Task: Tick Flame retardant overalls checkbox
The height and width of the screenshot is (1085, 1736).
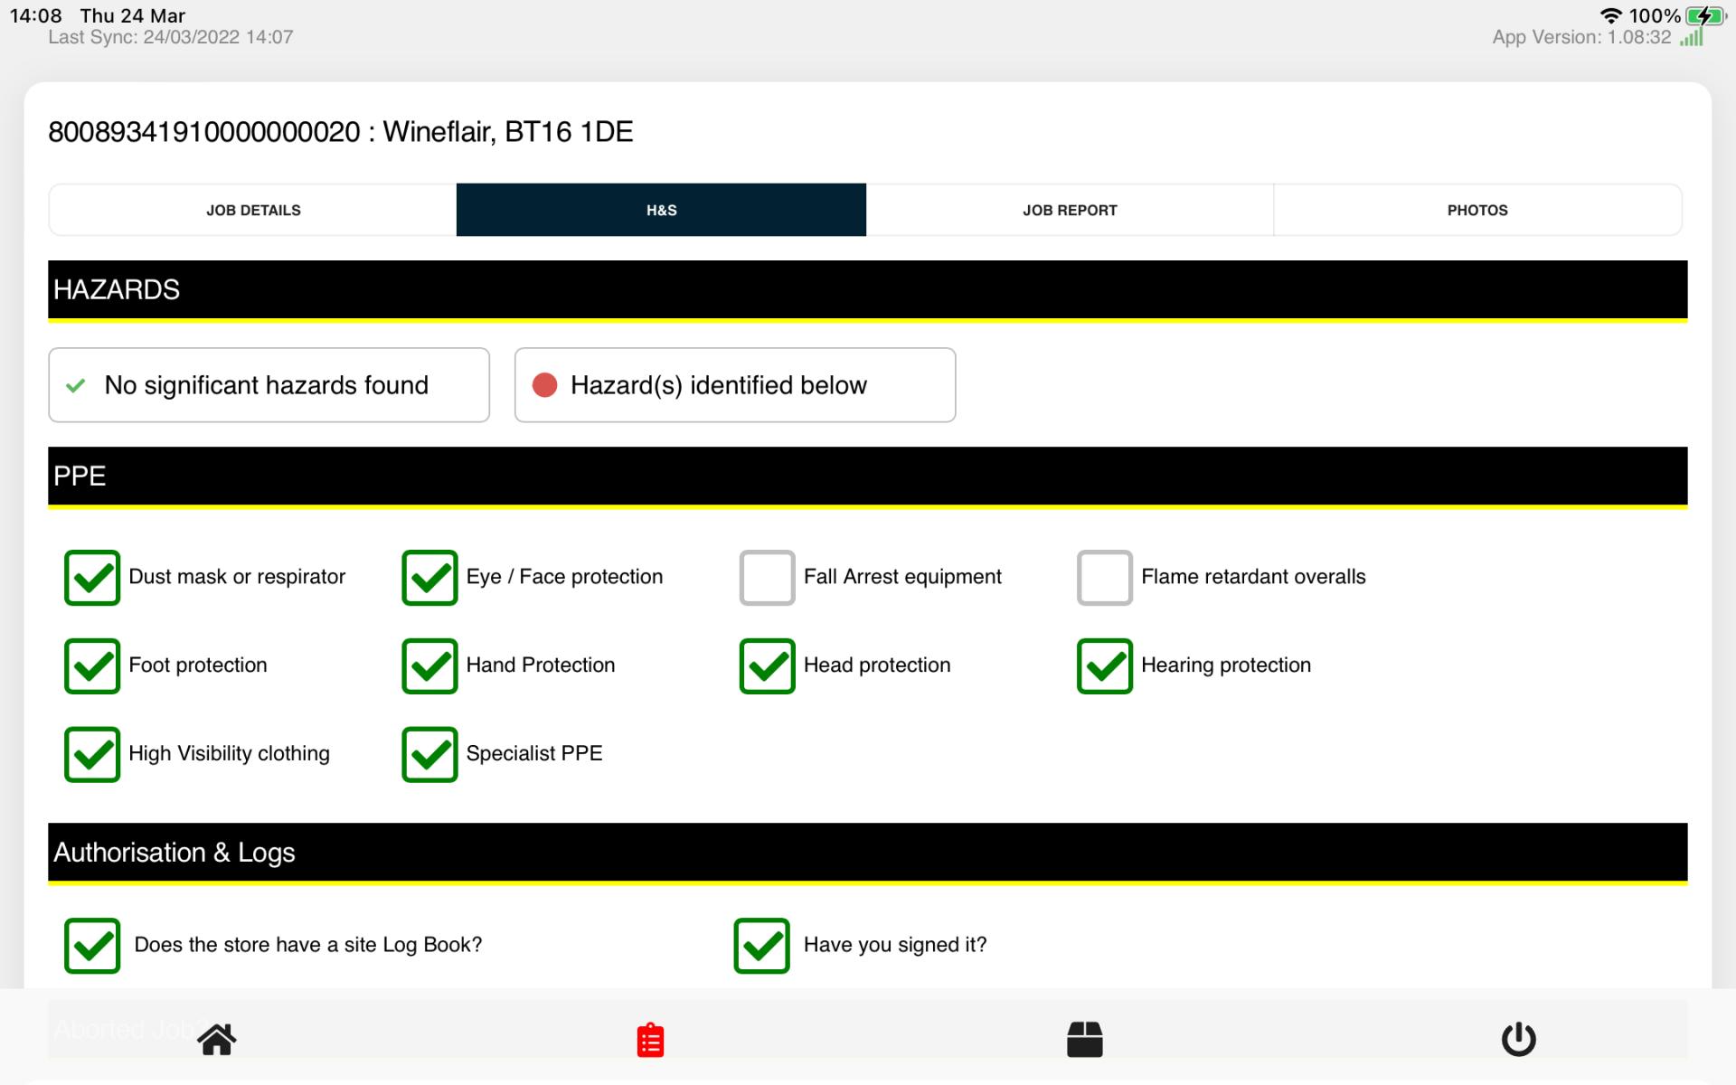Action: click(x=1104, y=578)
